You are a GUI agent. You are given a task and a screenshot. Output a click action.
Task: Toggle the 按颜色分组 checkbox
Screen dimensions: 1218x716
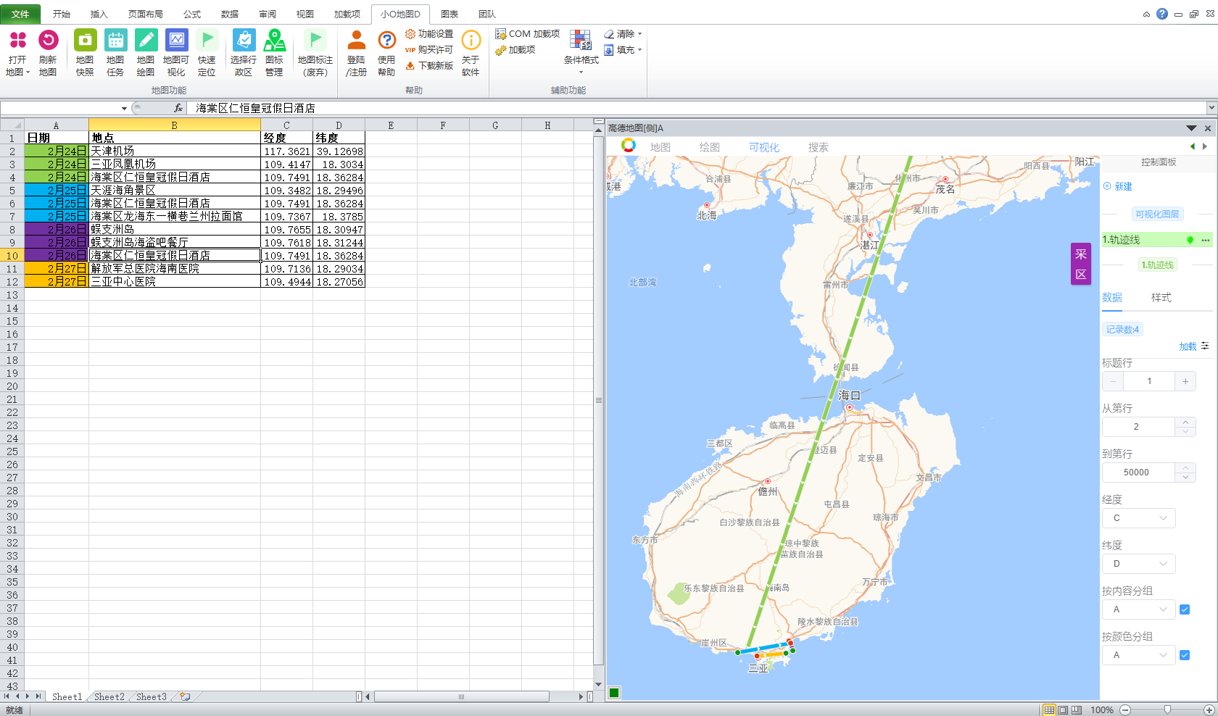click(1185, 655)
